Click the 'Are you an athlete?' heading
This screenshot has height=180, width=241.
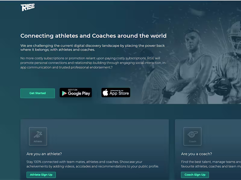tap(44, 154)
